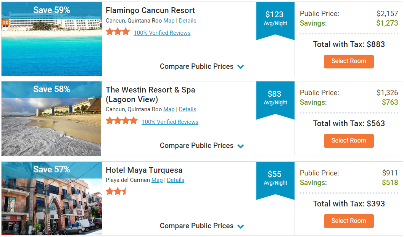
Task: Expand Compare Public Prices for Westin Resort
Action: click(202, 146)
